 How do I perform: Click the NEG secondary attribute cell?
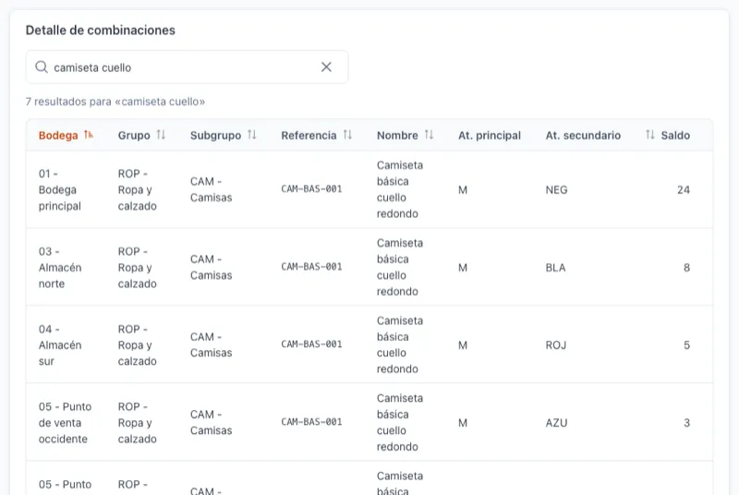[556, 190]
